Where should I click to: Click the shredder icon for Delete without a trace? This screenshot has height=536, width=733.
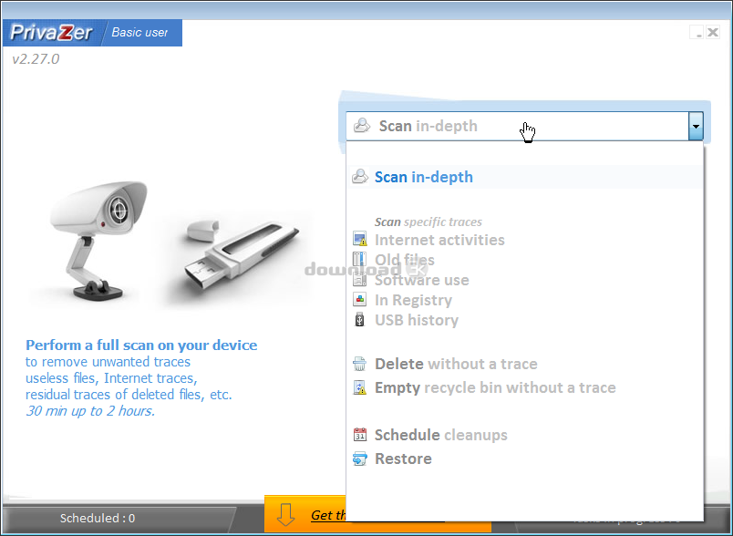click(359, 364)
